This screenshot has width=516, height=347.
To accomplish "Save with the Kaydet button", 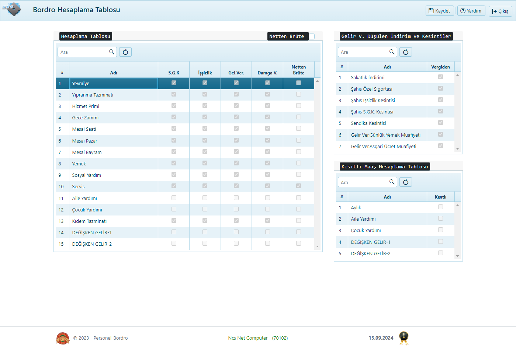I will (x=440, y=11).
